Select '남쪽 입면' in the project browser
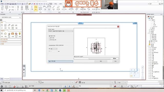 coord(154,35)
